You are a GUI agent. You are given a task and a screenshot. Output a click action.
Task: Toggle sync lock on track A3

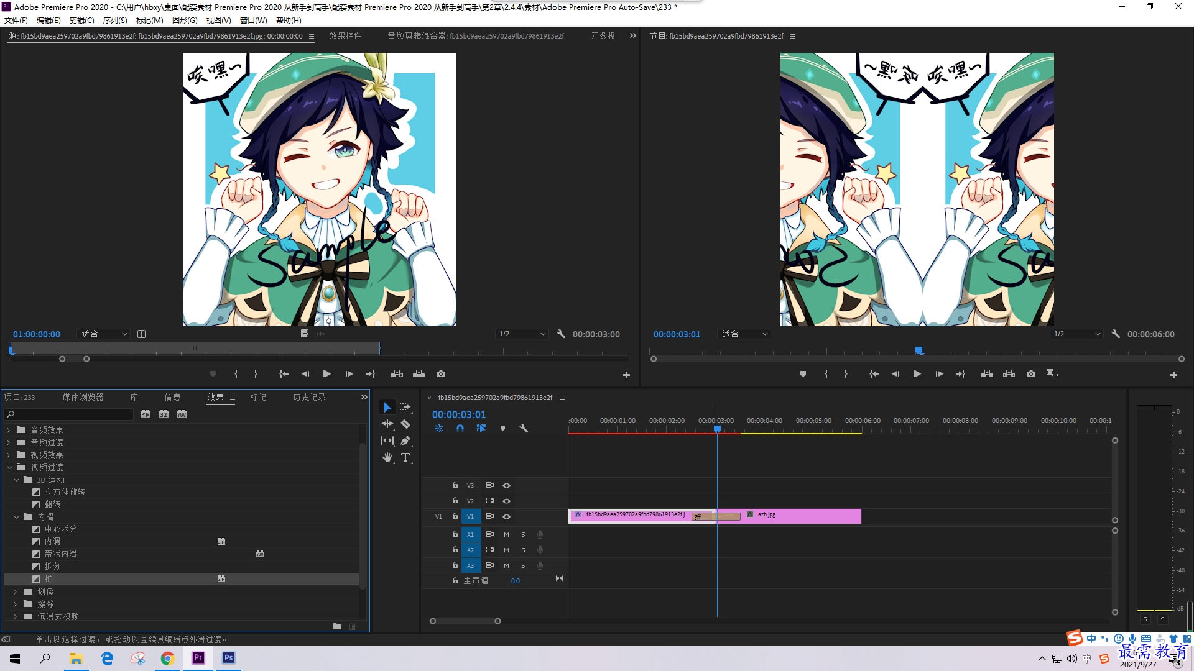tap(489, 566)
